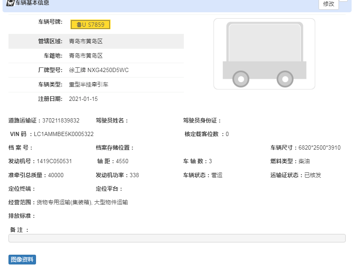Click the permit status 已核发
This screenshot has width=355, height=267.
tap(313, 175)
